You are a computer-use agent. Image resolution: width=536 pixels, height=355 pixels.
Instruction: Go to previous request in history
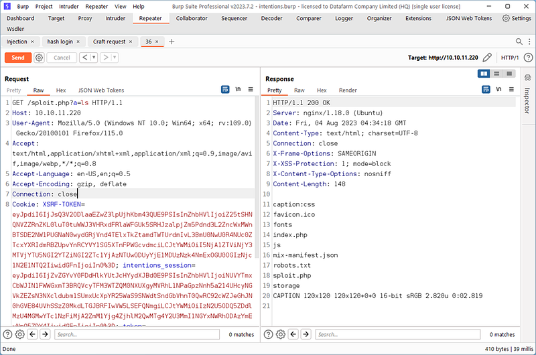[x=85, y=58]
